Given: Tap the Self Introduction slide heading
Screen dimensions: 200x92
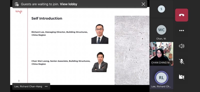Looking at the screenshot, I should 47,18.
